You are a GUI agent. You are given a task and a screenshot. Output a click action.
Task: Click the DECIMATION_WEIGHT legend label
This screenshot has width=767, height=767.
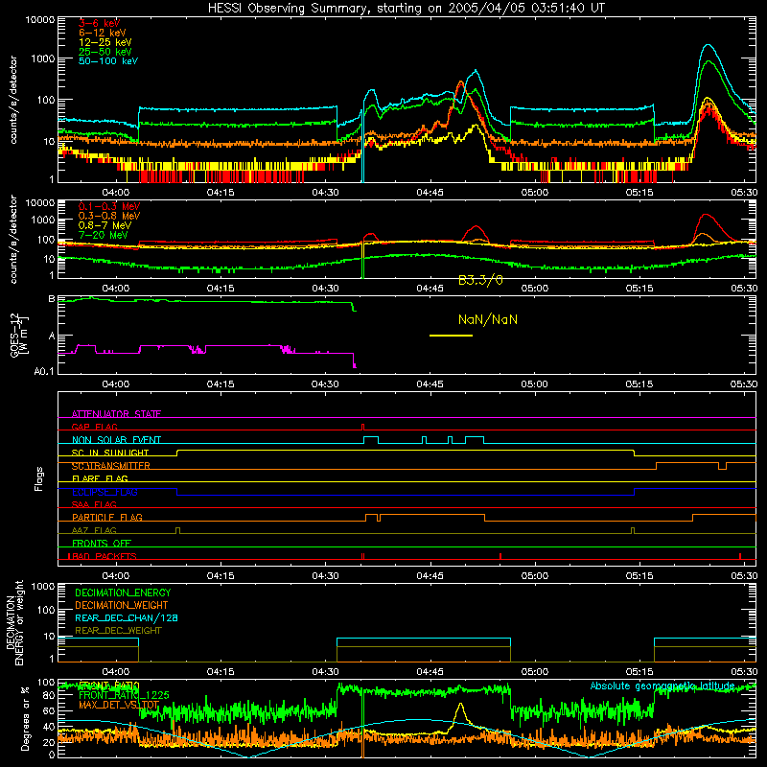(x=122, y=605)
